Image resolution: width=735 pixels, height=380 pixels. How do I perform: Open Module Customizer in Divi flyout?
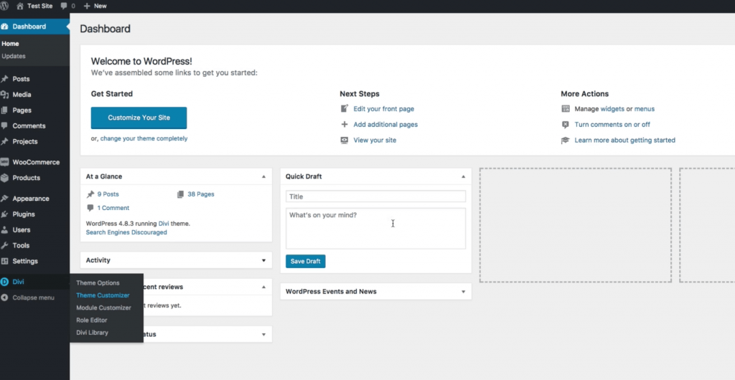pos(103,308)
